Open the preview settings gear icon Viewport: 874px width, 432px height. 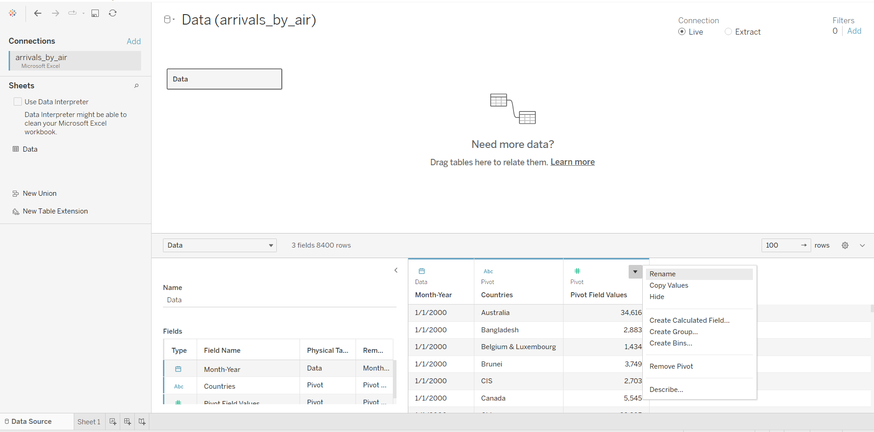[x=845, y=245]
